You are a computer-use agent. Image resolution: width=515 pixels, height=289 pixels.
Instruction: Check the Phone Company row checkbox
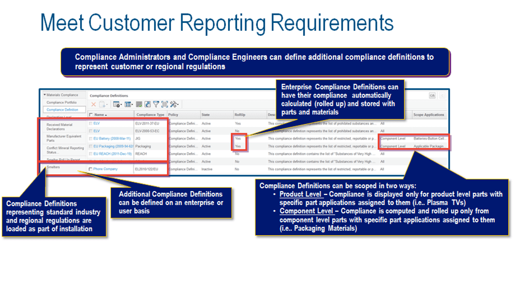coord(91,169)
